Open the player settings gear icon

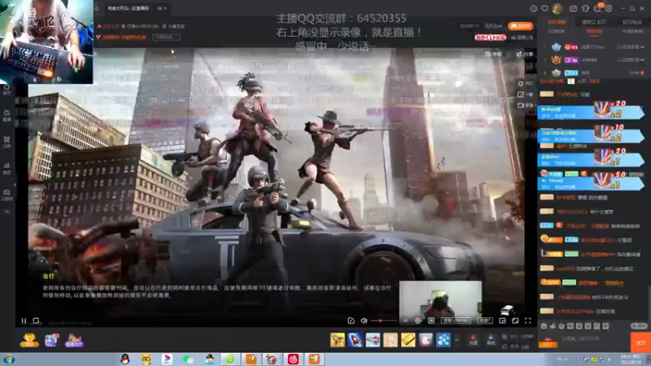click(418, 320)
